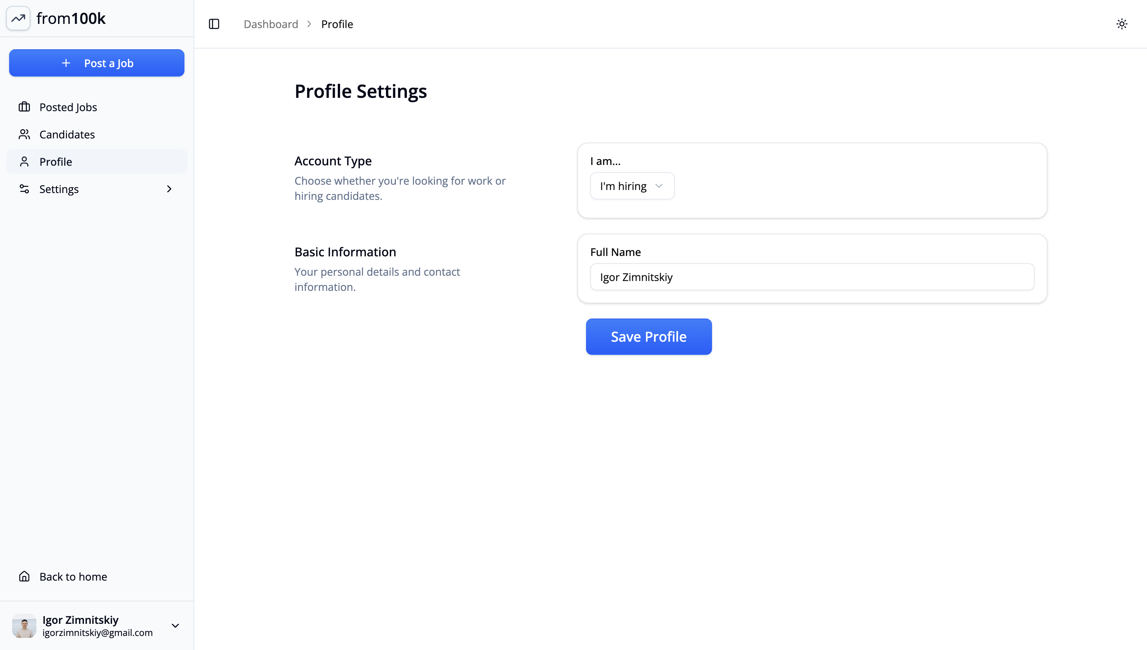Open the I'm hiring account type dropdown
Screen dimensions: 1147x650
point(632,186)
